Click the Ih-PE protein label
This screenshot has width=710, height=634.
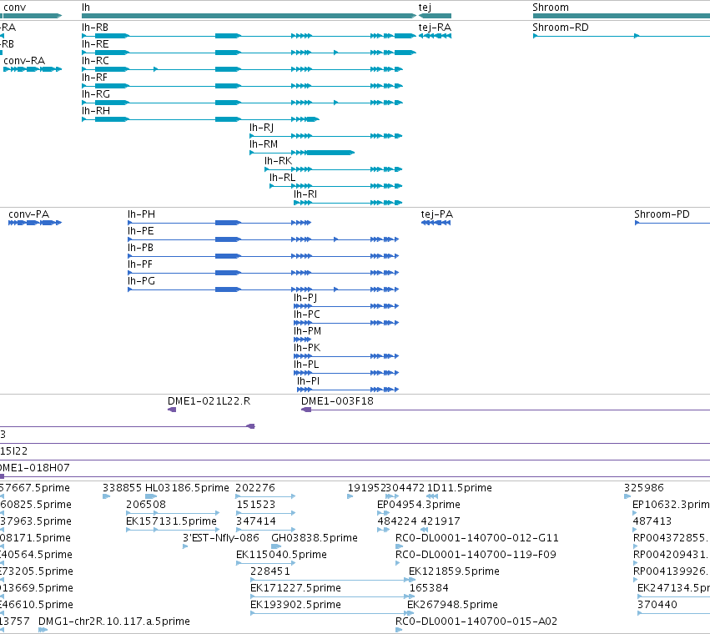pos(141,231)
